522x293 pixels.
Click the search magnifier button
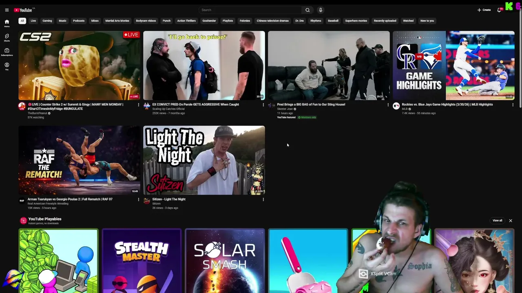[x=307, y=10]
